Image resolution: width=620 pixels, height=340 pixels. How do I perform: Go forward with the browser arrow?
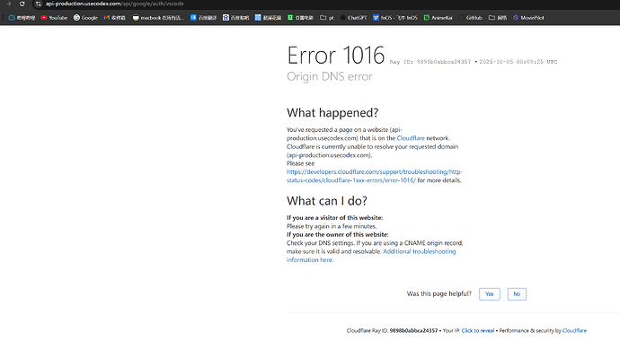click(9, 4)
